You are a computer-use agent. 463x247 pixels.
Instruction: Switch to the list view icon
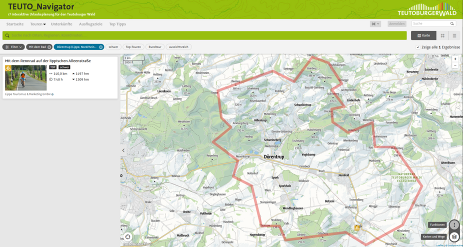[454, 35]
